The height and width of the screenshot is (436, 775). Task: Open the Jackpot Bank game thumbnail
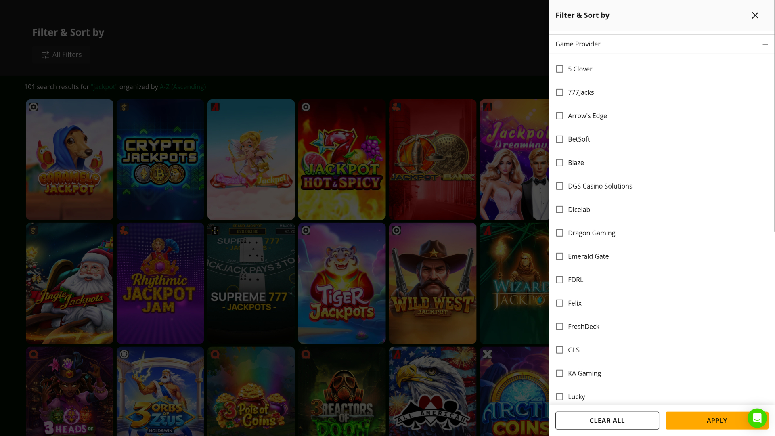pos(433,159)
